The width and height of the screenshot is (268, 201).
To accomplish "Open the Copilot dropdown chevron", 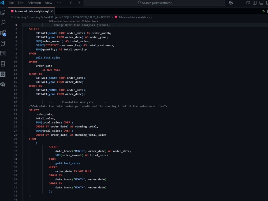I will click(234, 3).
